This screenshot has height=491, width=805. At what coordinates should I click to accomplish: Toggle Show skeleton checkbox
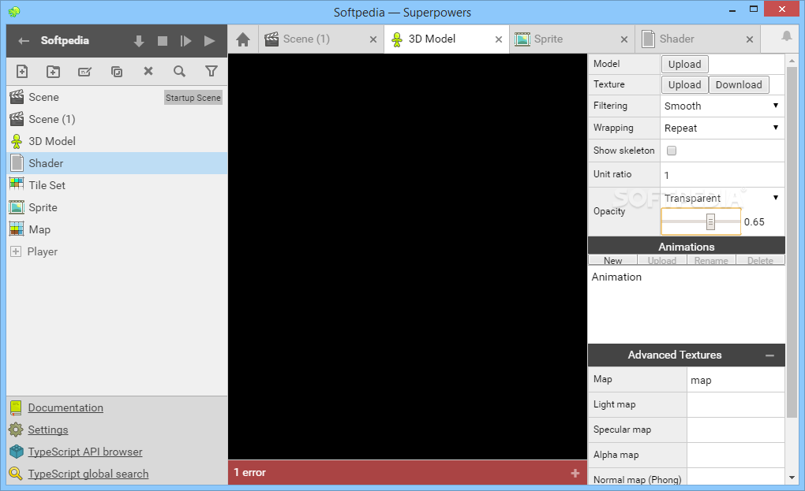point(672,151)
